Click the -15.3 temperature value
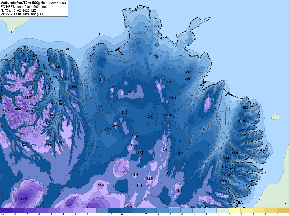 coord(29,111)
